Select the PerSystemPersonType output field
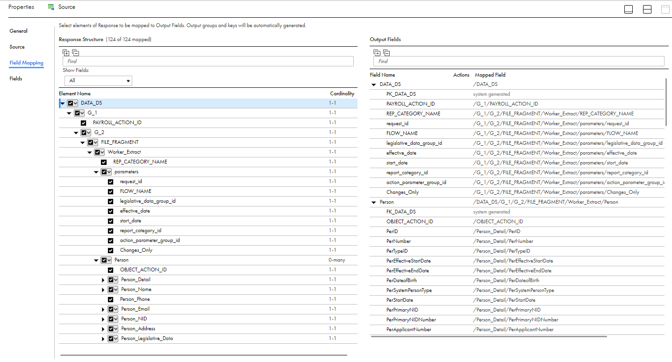Screen dimensions: 672x362 pyautogui.click(x=517, y=290)
